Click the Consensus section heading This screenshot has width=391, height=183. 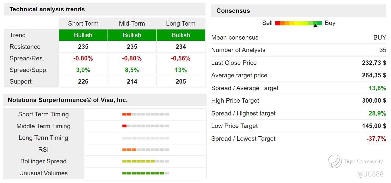click(x=233, y=11)
